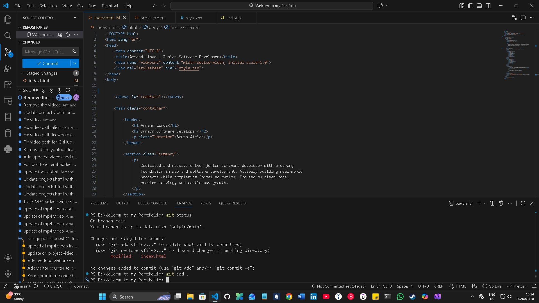Select the Run and Debug icon
The height and width of the screenshot is (303, 539).
point(8,69)
